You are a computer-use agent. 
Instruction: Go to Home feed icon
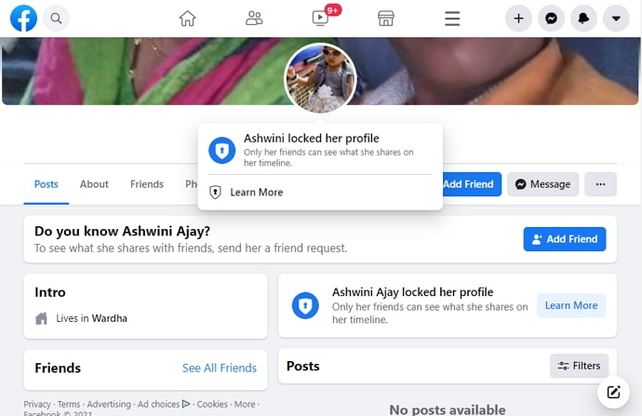[188, 19]
